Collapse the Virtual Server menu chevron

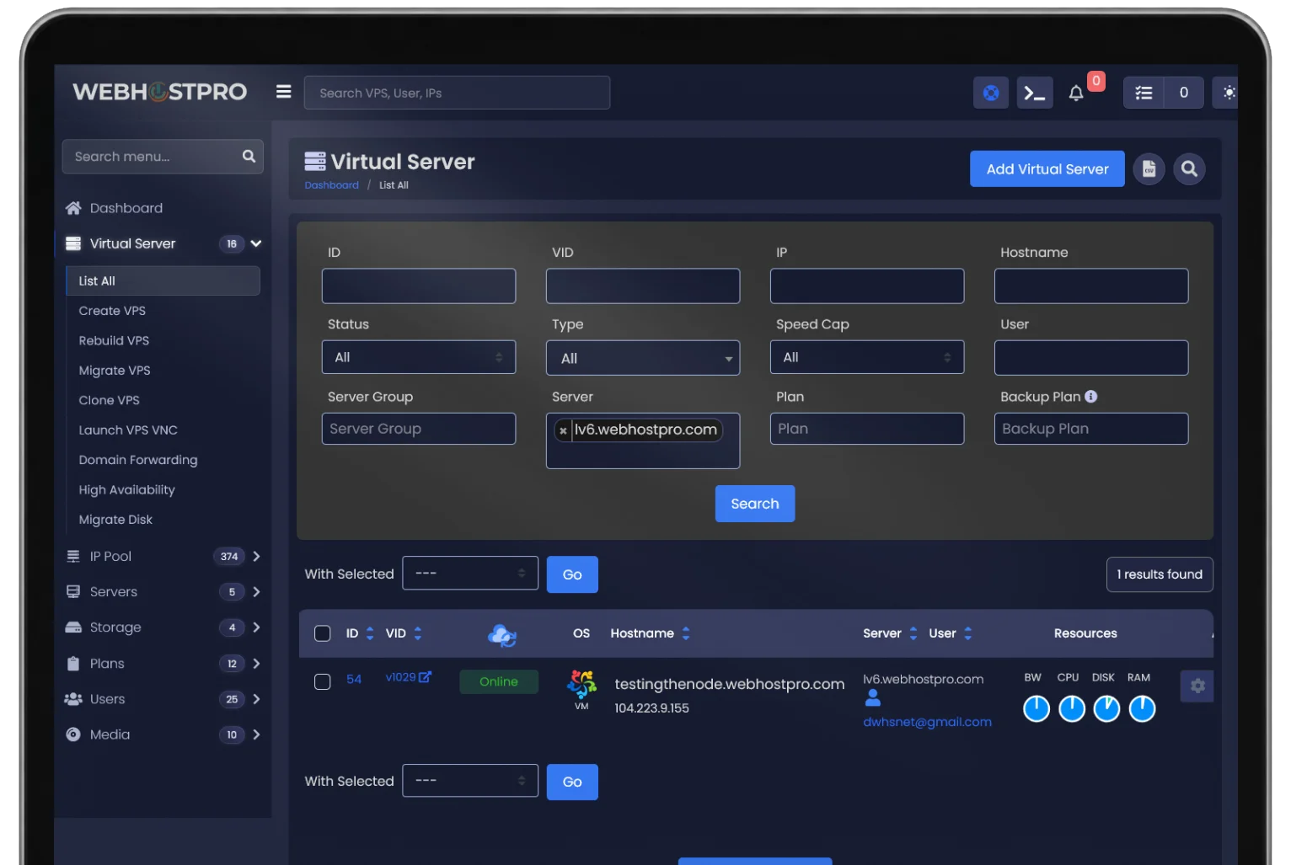click(x=256, y=243)
